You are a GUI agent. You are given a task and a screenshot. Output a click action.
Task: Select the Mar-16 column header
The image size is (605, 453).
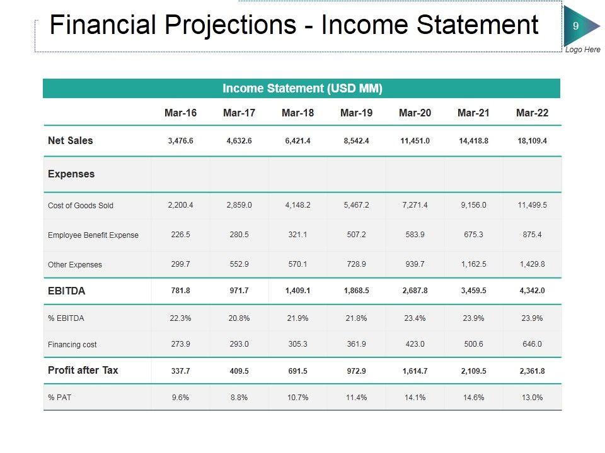click(x=180, y=113)
